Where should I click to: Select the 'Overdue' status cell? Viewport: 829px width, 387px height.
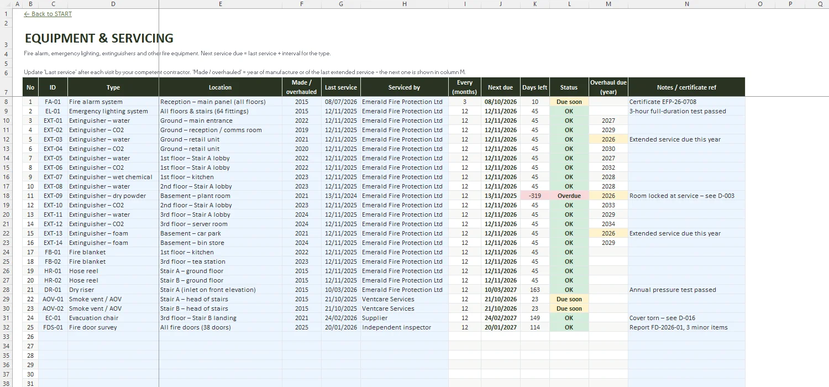point(569,196)
